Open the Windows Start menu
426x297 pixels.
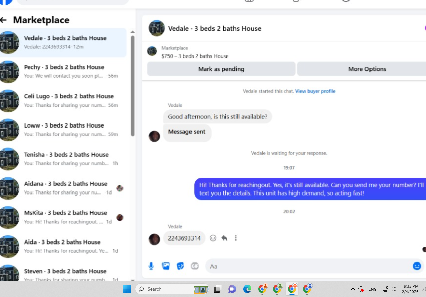[x=127, y=289]
